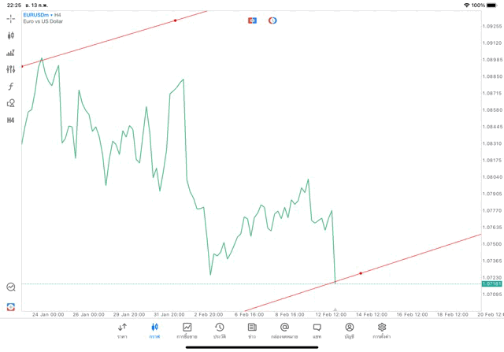
Task: Tap the function (f) indicator icon
Action: coord(11,86)
